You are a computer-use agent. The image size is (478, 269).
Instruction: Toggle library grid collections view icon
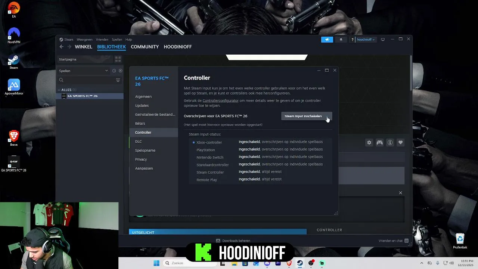tap(118, 59)
